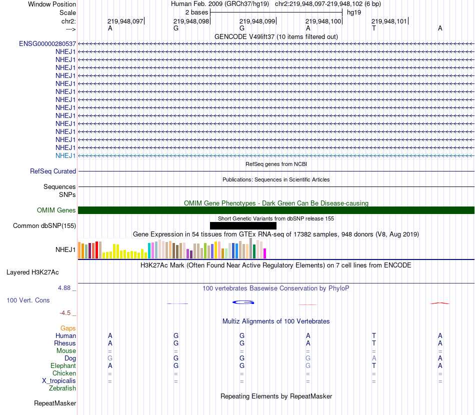This screenshot has height=415, width=475.
Task: Select the Zebrafish alignment row label
Action: click(62, 388)
